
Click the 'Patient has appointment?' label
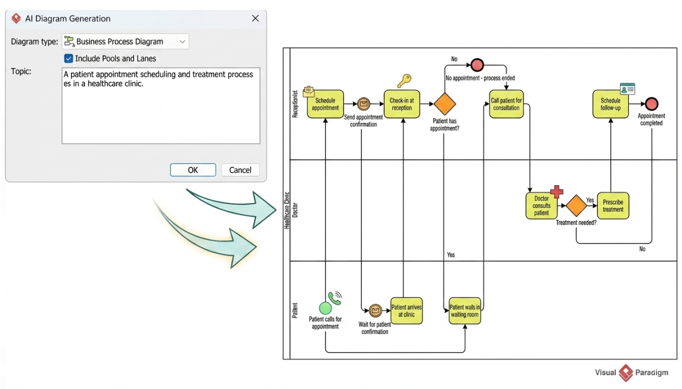point(445,125)
